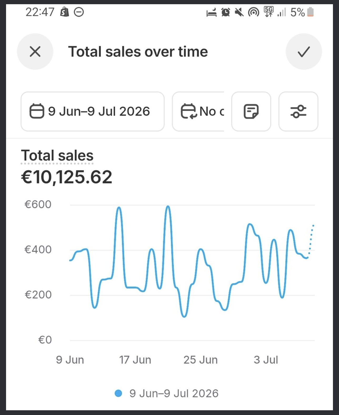Open the comparison period dropdown
The width and height of the screenshot is (339, 415).
pos(198,111)
